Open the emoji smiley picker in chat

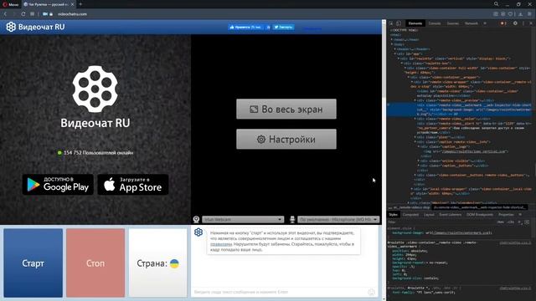371,292
